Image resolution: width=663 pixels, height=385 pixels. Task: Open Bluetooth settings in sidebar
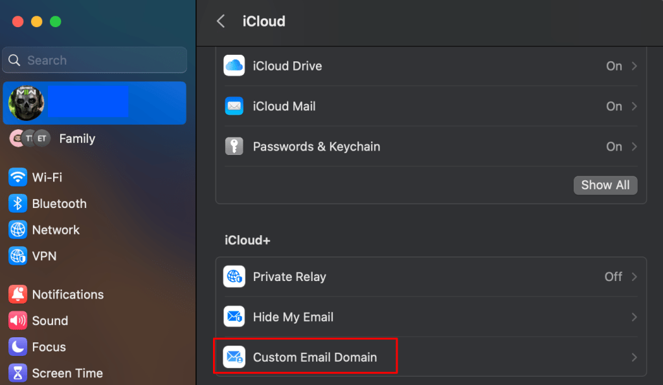tap(58, 203)
